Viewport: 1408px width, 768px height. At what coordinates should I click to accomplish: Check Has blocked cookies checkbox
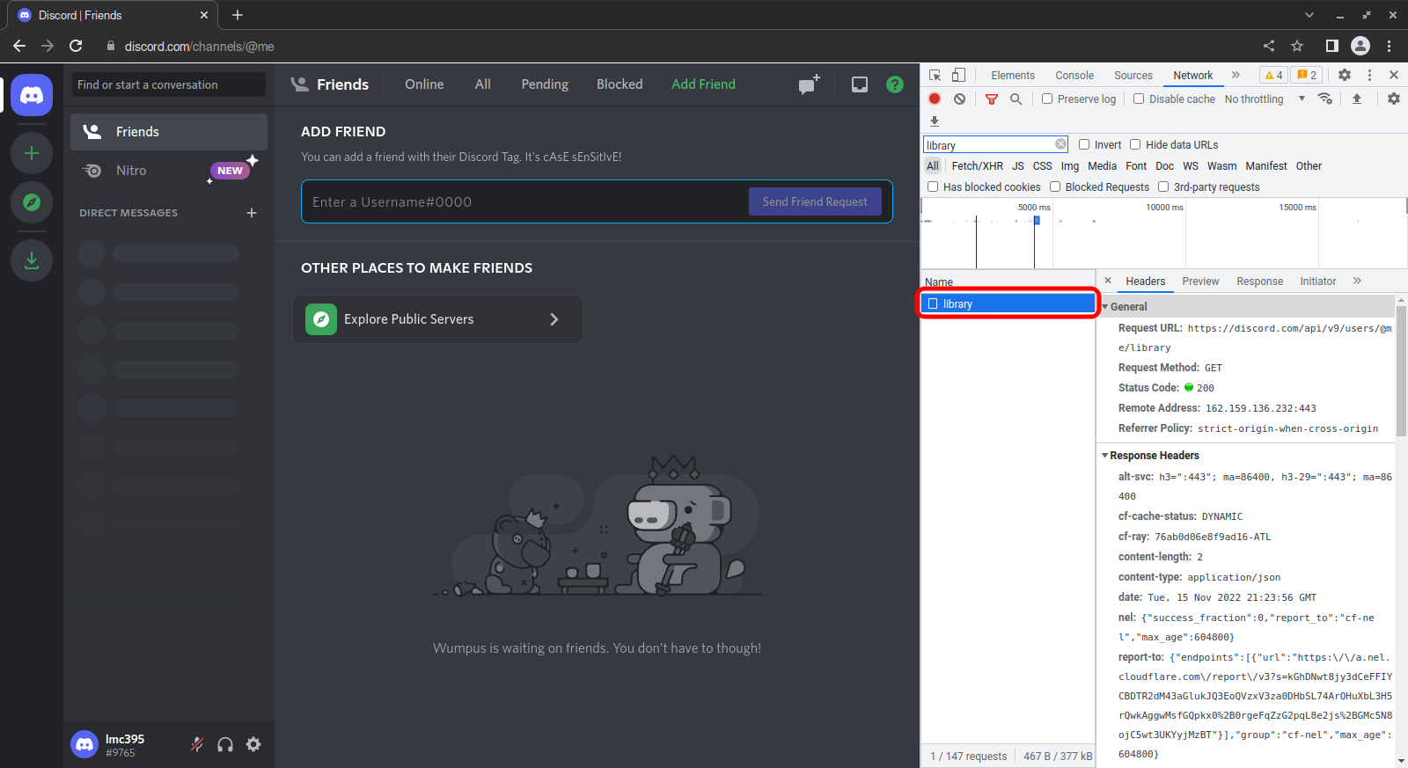coord(933,187)
